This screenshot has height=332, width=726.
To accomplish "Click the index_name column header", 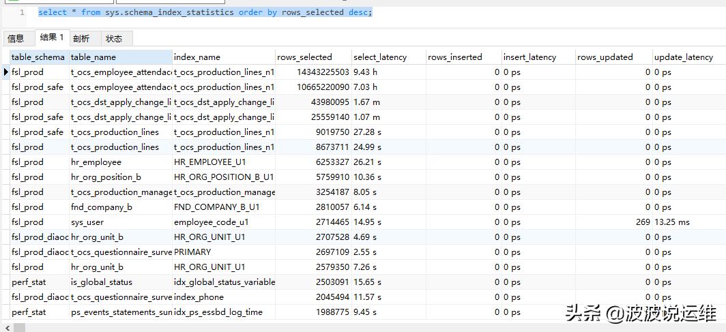I will tap(224, 57).
